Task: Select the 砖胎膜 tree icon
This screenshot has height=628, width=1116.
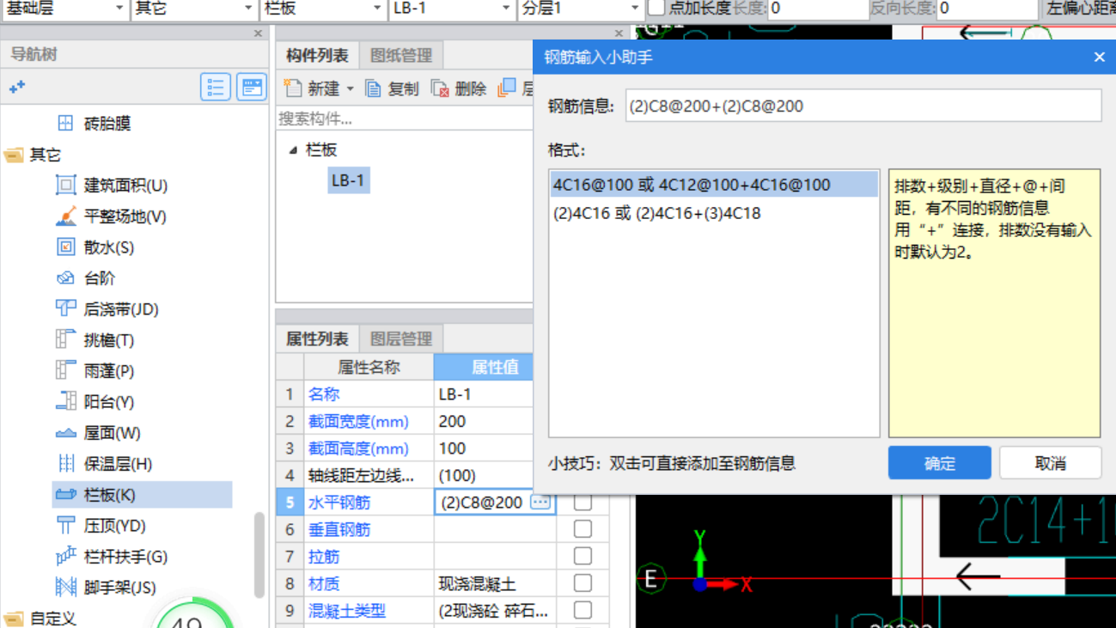Action: pos(65,124)
